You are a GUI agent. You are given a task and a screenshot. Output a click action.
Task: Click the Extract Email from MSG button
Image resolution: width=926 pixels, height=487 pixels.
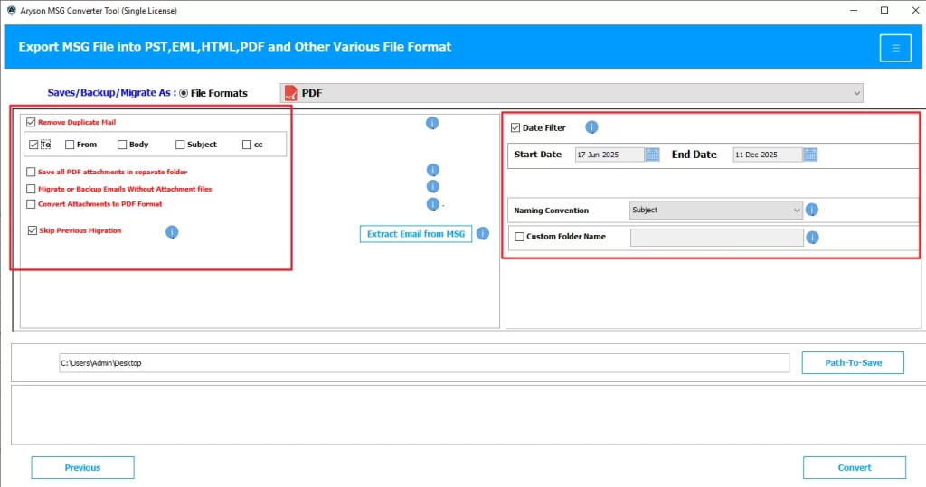[x=416, y=234]
